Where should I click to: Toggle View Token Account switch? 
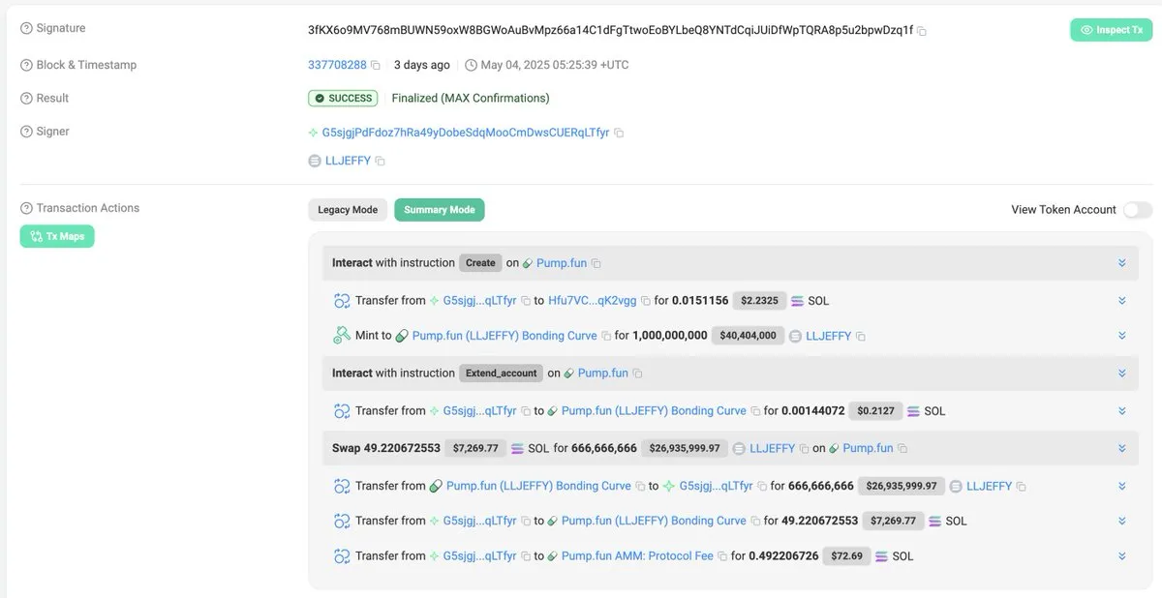coord(1138,210)
